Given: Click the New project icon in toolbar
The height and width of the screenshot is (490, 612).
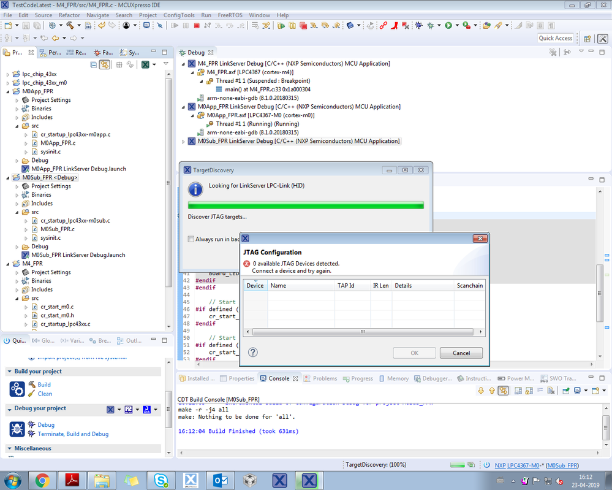Looking at the screenshot, I should pos(8,25).
